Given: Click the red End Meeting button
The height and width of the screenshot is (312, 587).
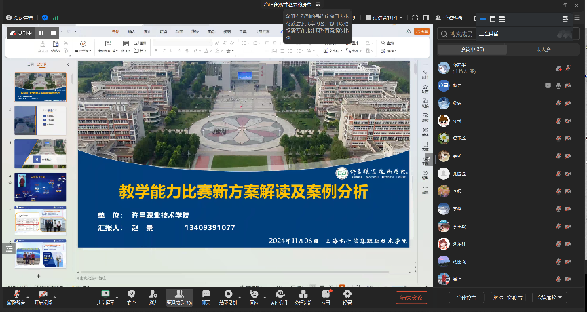Looking at the screenshot, I should click(412, 297).
